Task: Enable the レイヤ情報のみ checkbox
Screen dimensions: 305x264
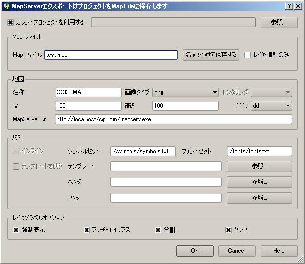Action: [248, 55]
